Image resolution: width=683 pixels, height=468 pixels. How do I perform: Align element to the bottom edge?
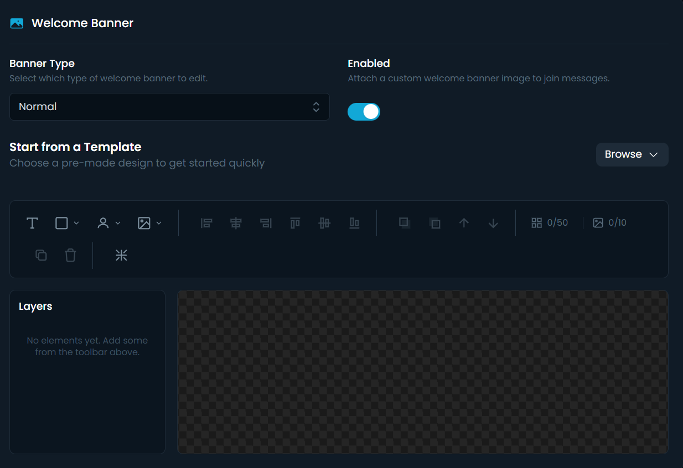354,223
